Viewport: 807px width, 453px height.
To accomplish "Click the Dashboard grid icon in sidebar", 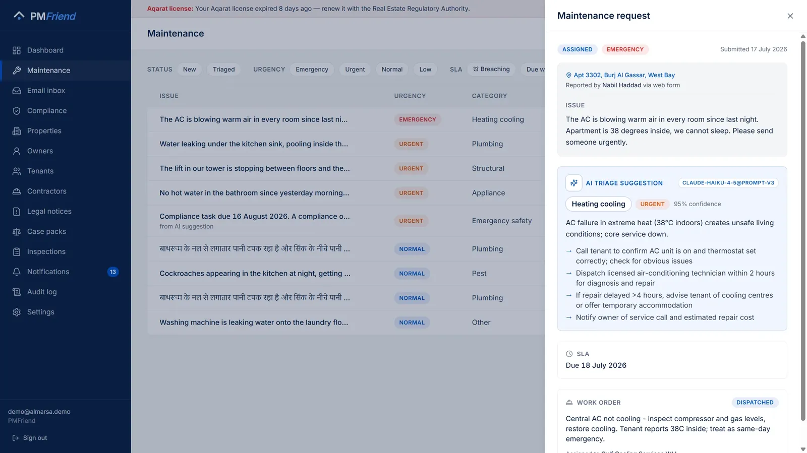I will point(17,50).
